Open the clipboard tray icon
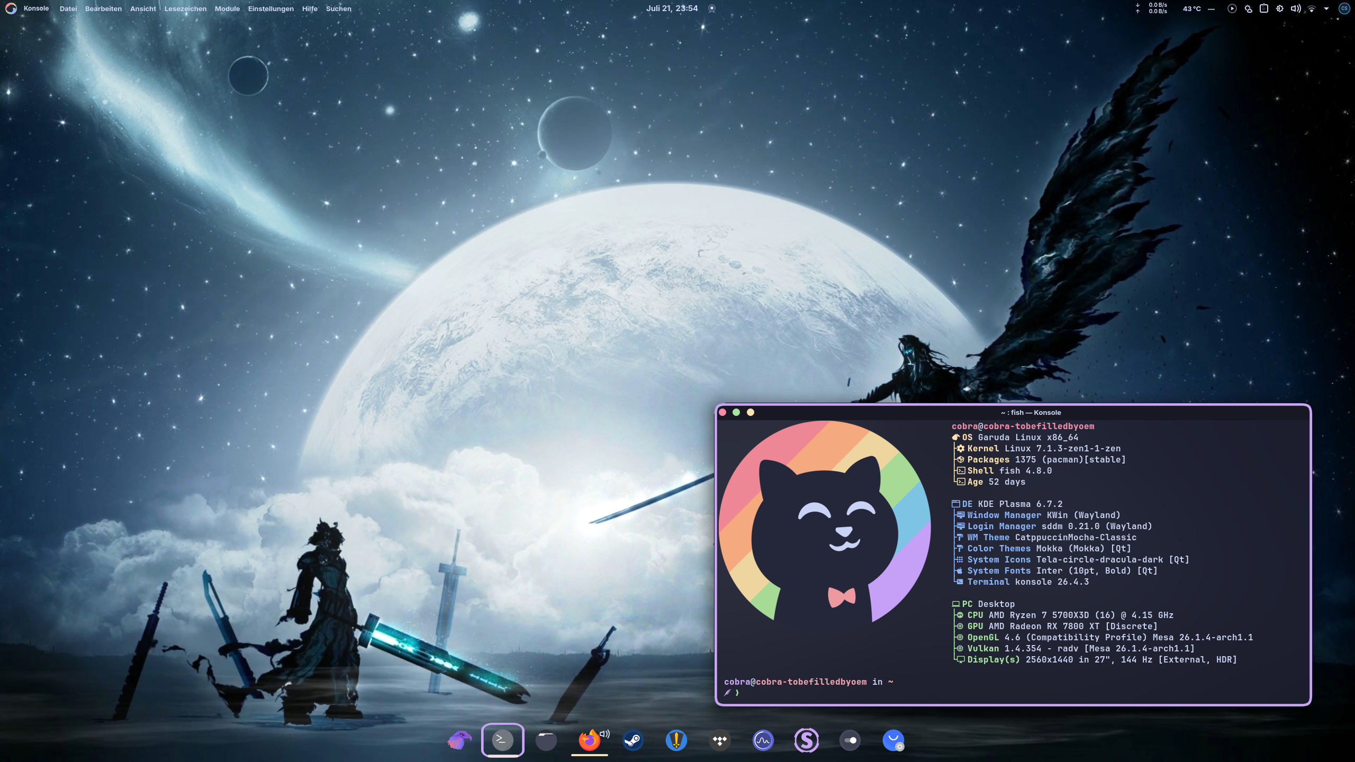 tap(1264, 8)
